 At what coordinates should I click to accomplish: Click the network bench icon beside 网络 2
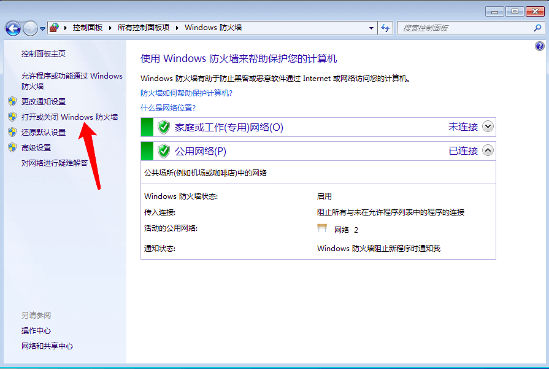[322, 228]
